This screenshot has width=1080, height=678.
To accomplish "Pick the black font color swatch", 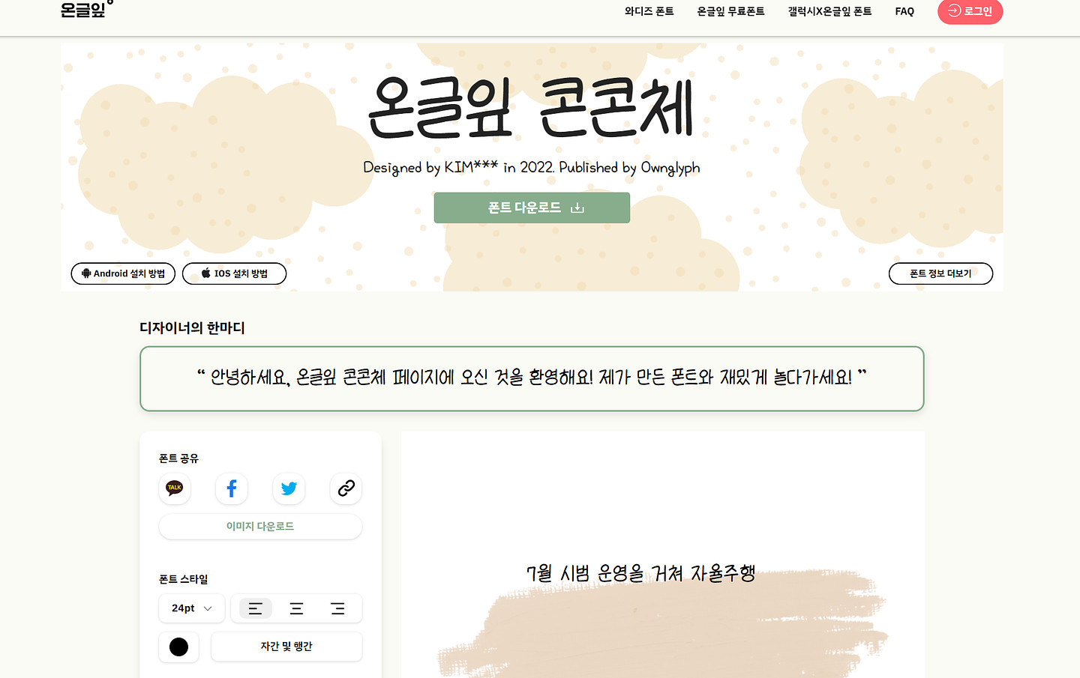I will coord(178,647).
